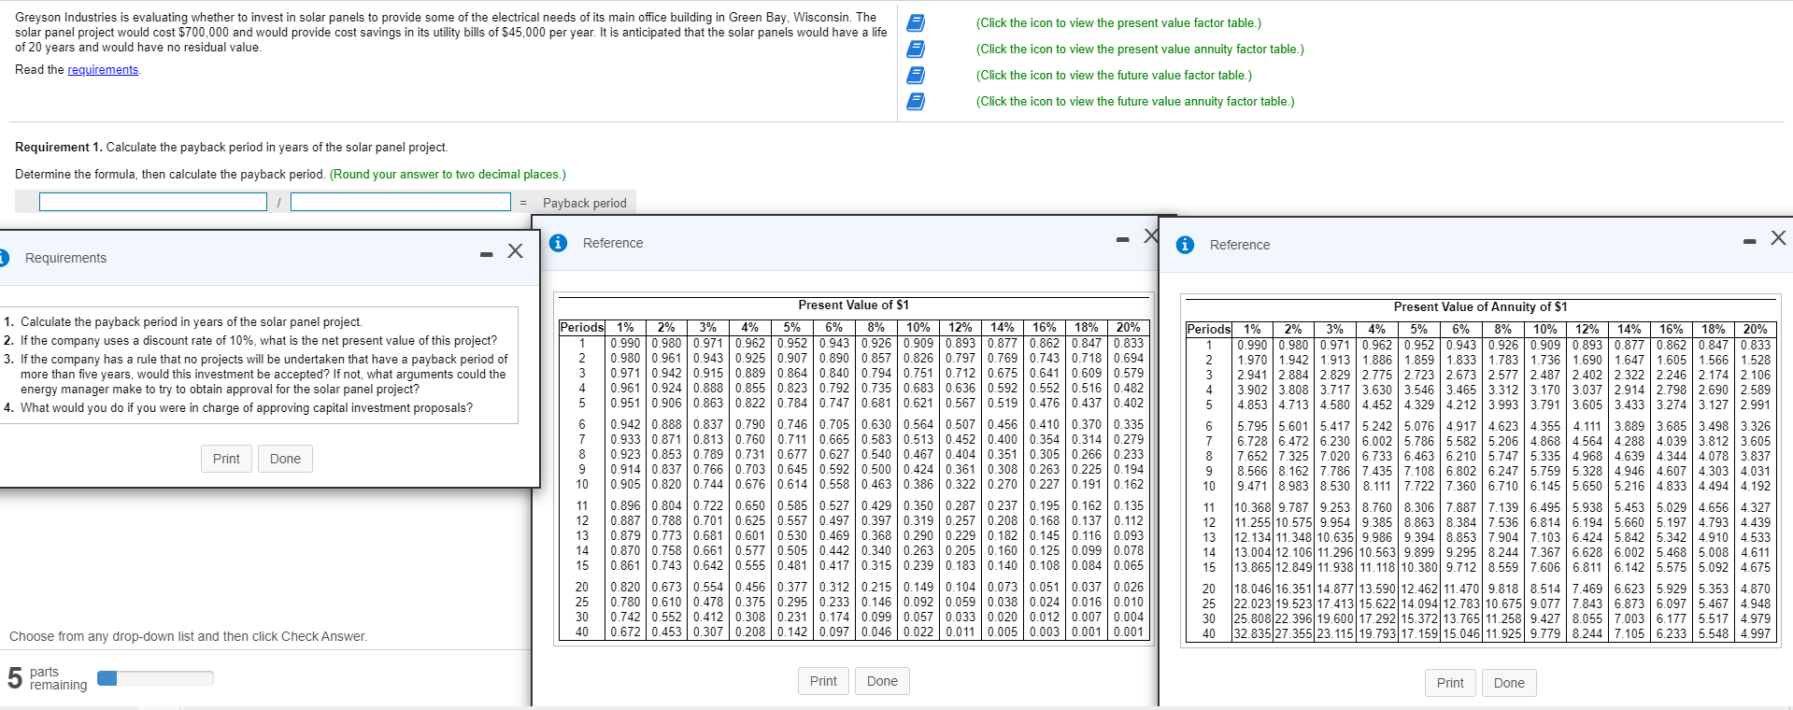Click the Periods header in Annuity table
Screen dimensions: 1793x710
point(1208,329)
